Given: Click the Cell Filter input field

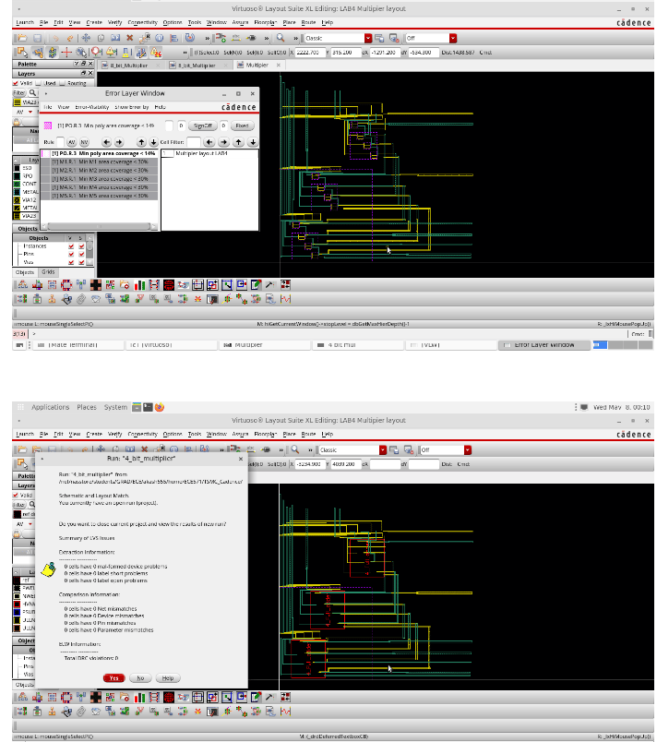Looking at the screenshot, I should coord(194,142).
